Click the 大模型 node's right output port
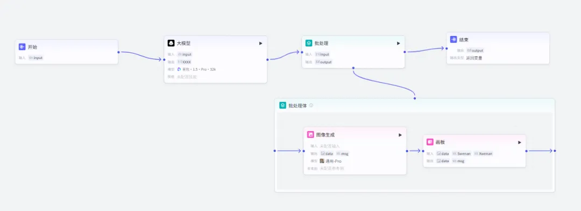The image size is (581, 211). pos(267,59)
